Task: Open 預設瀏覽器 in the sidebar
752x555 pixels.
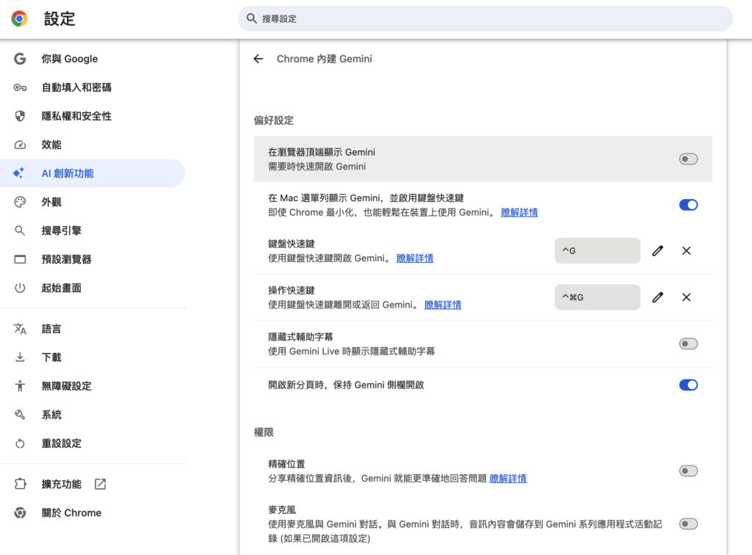Action: point(92,259)
